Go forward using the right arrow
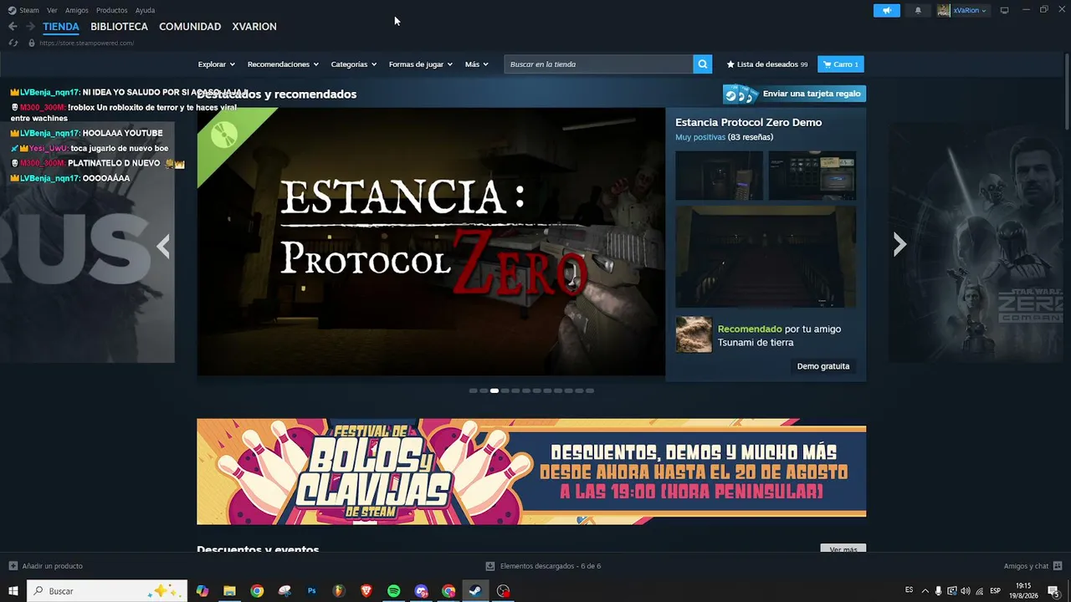 (x=30, y=27)
